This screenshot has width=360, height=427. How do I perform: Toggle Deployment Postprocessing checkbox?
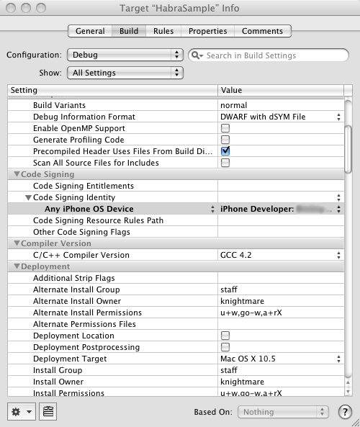pyautogui.click(x=225, y=347)
